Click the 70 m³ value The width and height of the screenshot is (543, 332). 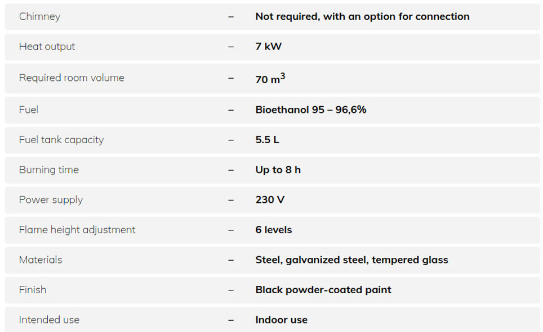270,79
